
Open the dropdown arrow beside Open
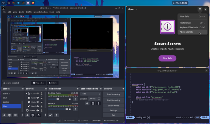pos(136,9)
